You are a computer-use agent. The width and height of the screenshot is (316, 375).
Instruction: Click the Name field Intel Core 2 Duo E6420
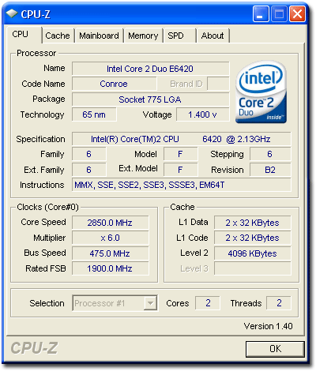pyautogui.click(x=151, y=69)
